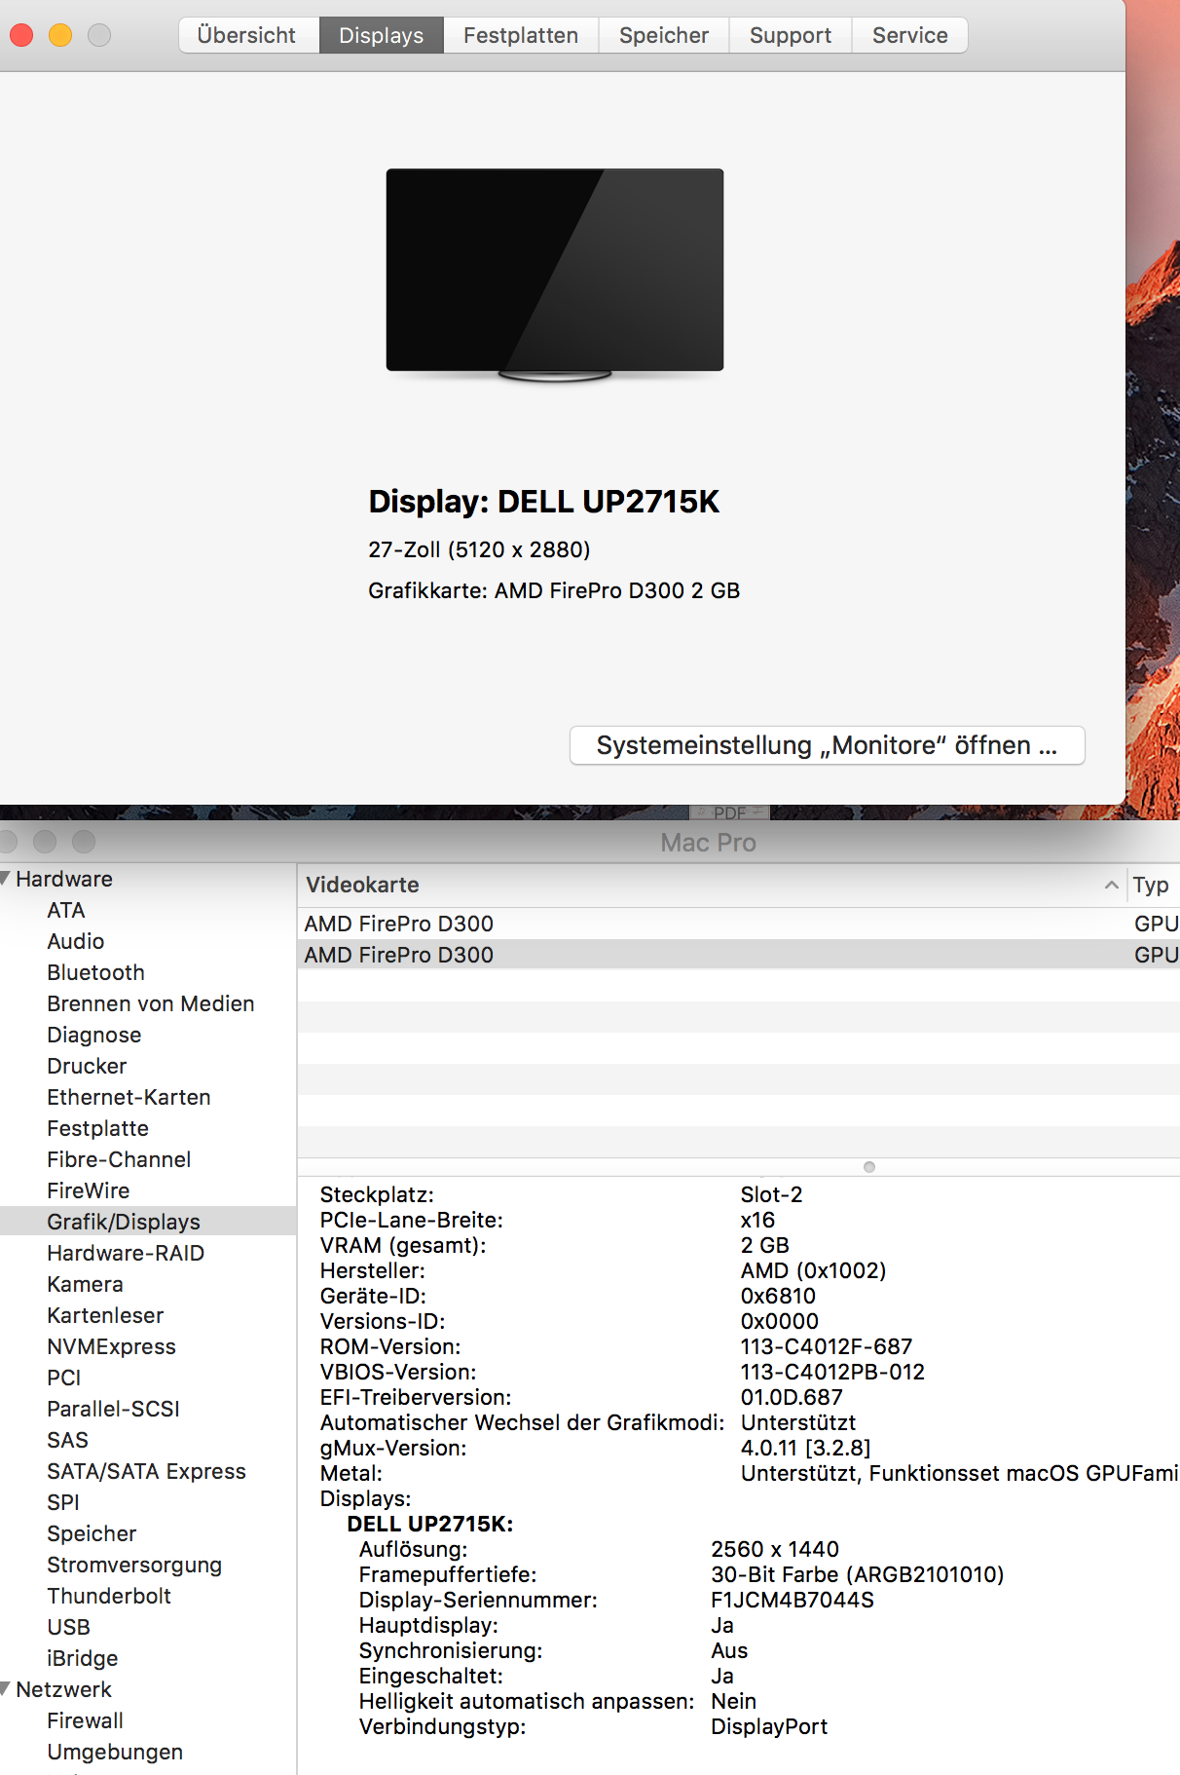The image size is (1180, 1775).
Task: Open the Festplatten tab
Action: point(521,35)
